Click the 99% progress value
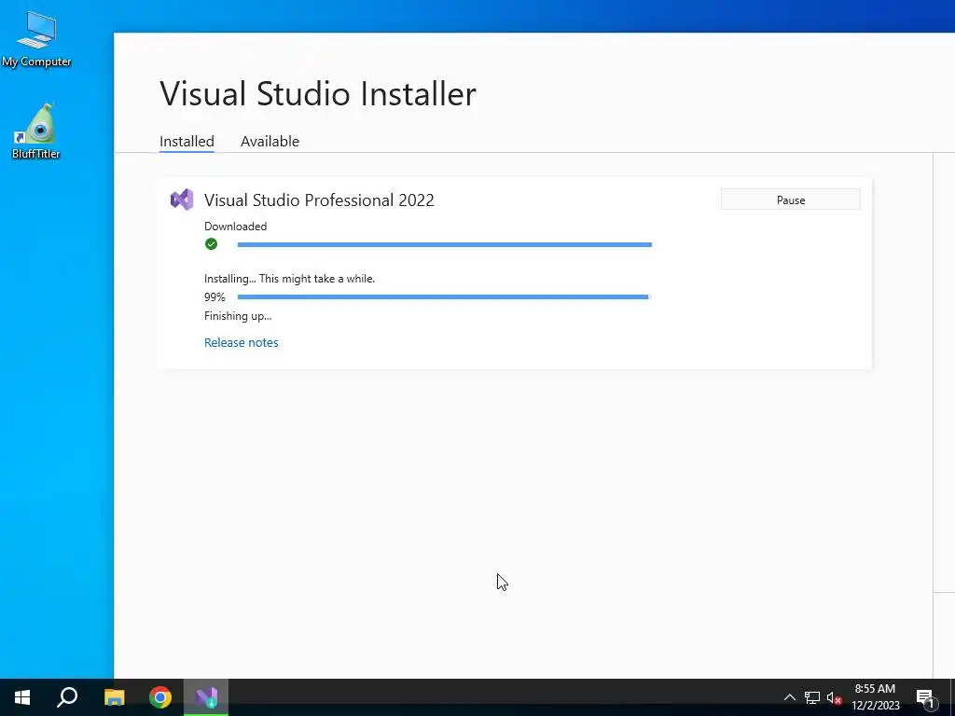Viewport: 955px width, 716px height. click(215, 297)
